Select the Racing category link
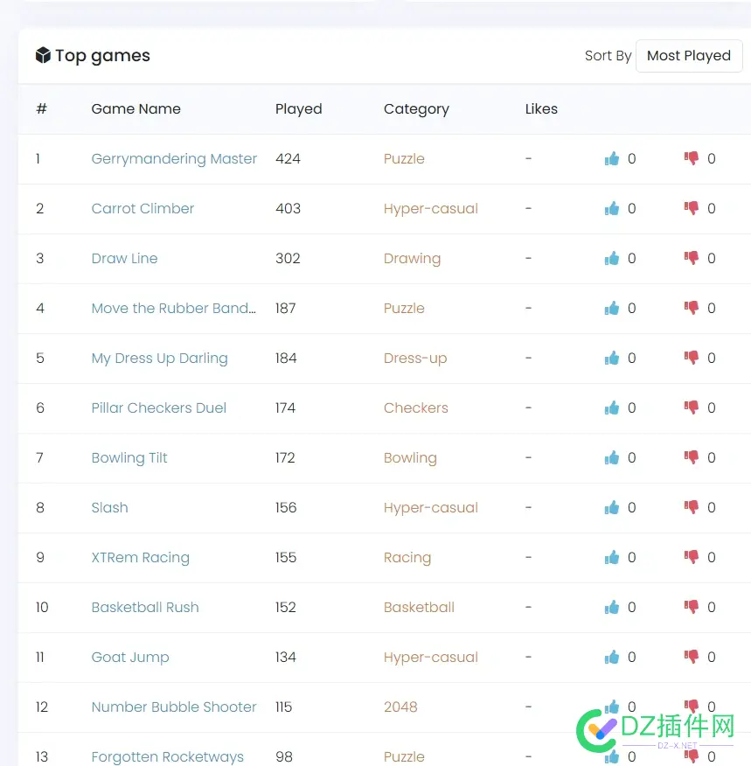The height and width of the screenshot is (766, 751). click(x=407, y=557)
